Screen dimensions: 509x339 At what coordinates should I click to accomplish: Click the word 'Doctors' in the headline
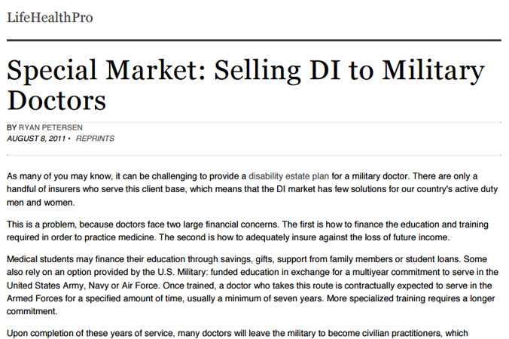56,101
